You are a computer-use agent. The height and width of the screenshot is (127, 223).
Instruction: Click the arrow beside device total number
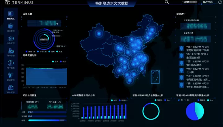coord(57,23)
